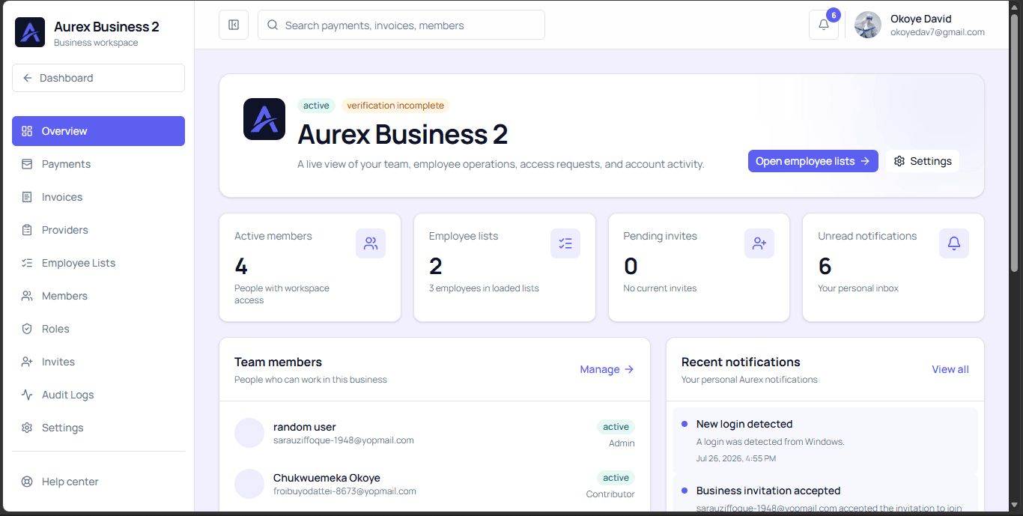Select Providers in the sidebar

98,230
